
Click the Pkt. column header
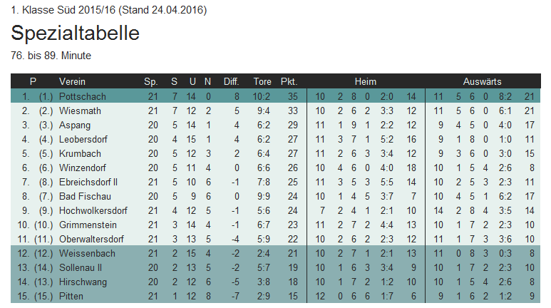click(289, 81)
